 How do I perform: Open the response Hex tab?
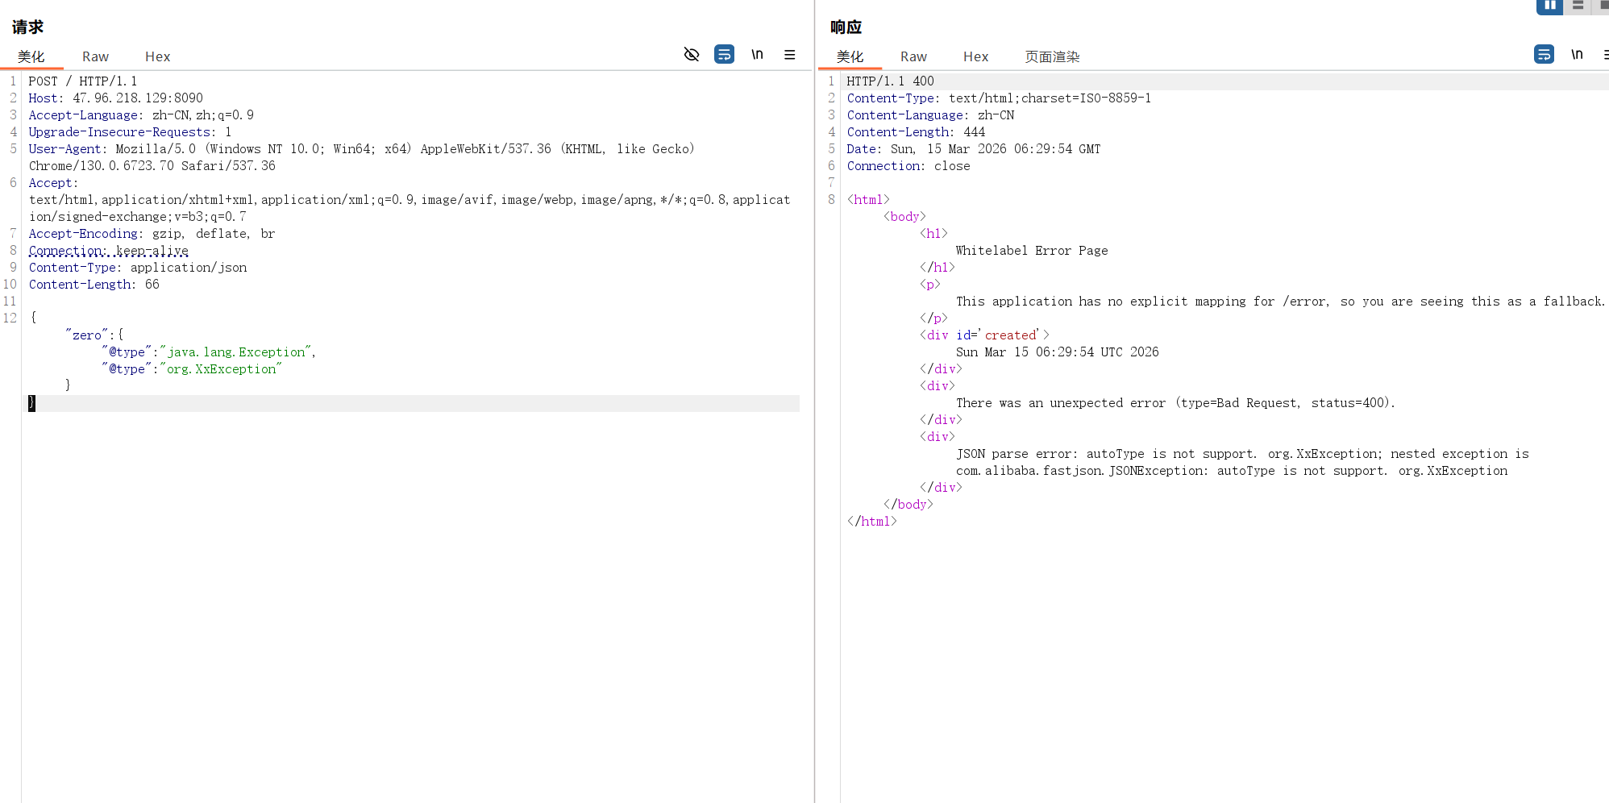click(975, 56)
